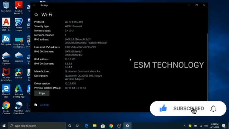Click the Link-local IPv6 address value
The width and height of the screenshot is (229, 129).
coord(80,47)
